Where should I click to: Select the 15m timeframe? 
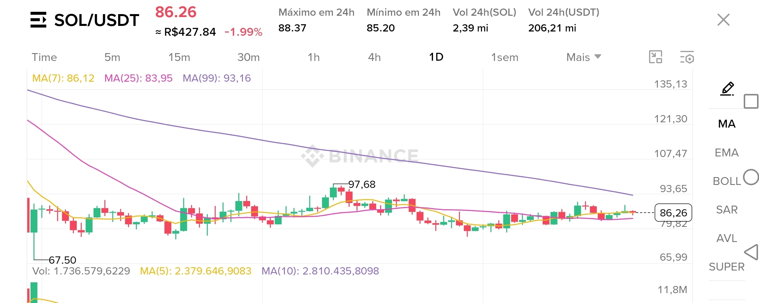pos(179,57)
